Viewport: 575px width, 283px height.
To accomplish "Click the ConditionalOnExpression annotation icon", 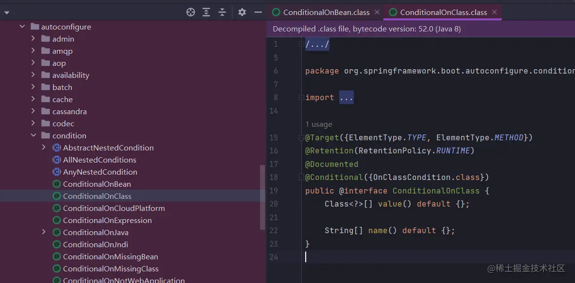I will coord(56,220).
